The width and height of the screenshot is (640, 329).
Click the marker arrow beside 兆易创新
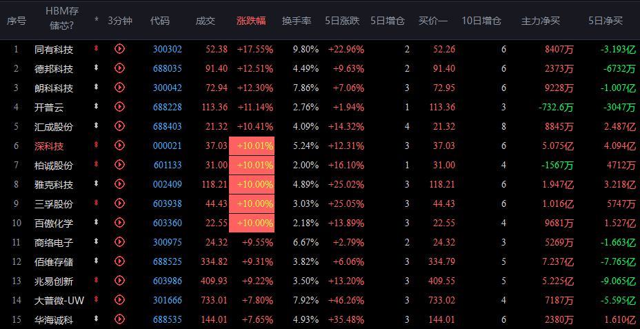(97, 280)
